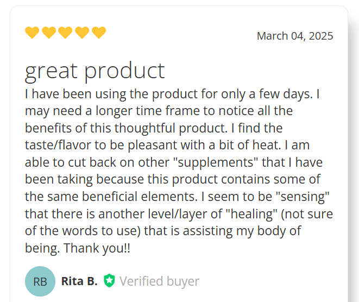Click the reviewer name Rita B.
This screenshot has height=302, width=359.
click(79, 281)
